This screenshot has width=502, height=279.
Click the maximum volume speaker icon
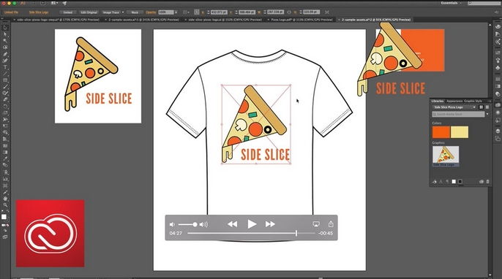coord(203,224)
